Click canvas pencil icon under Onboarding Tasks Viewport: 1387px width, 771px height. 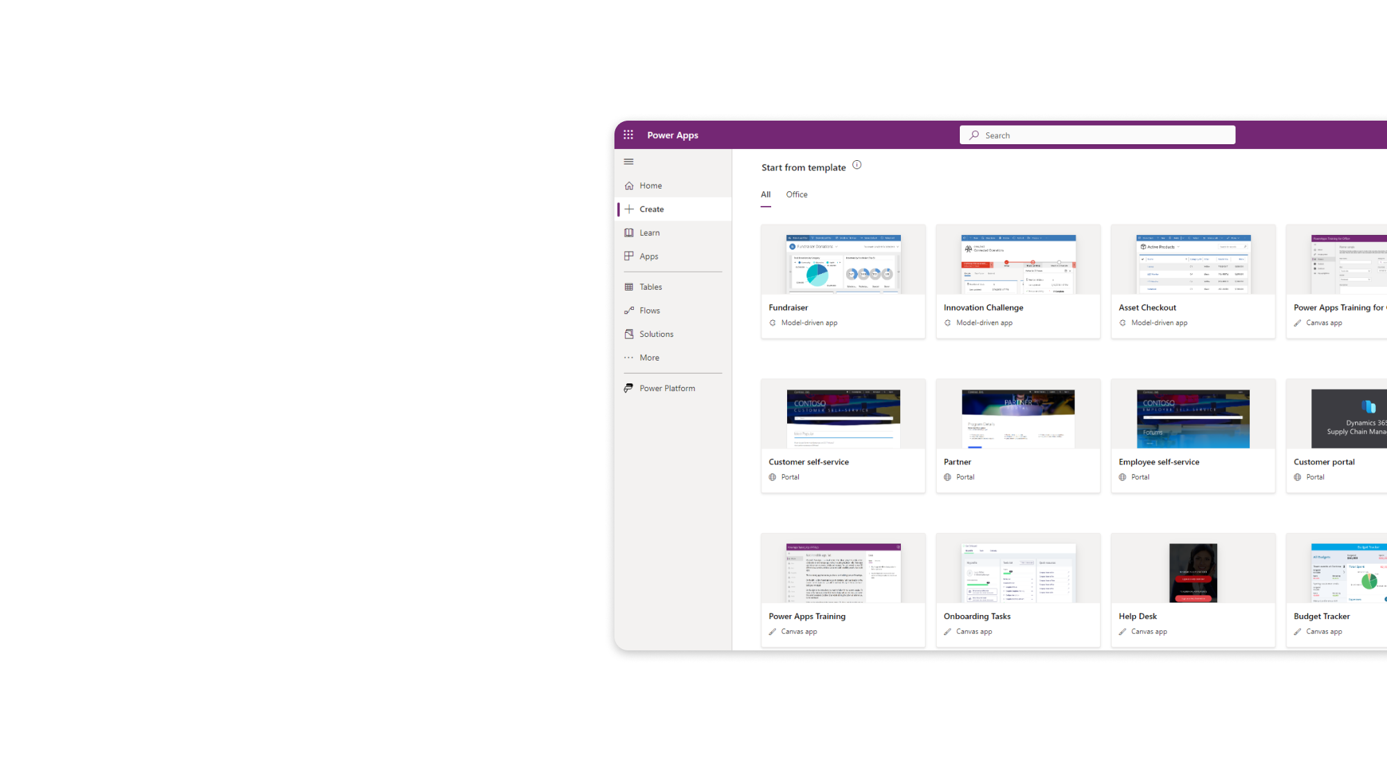(947, 632)
